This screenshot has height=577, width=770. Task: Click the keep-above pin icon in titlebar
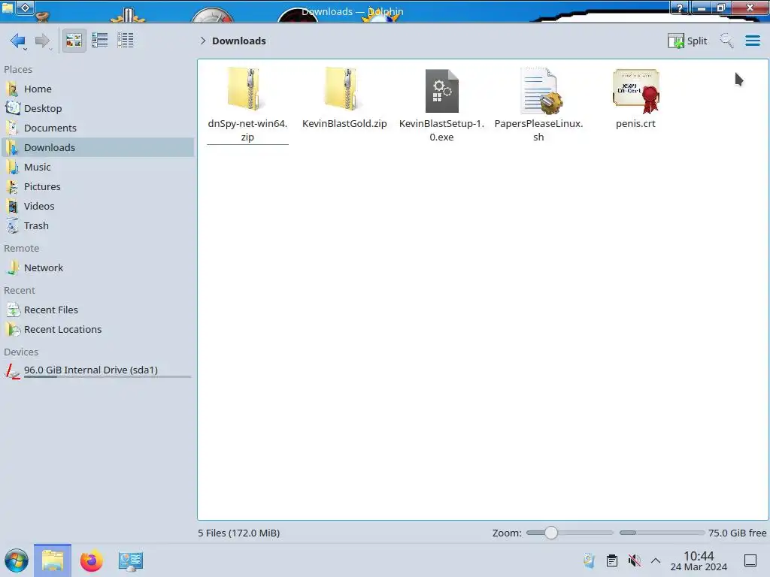[x=26, y=8]
